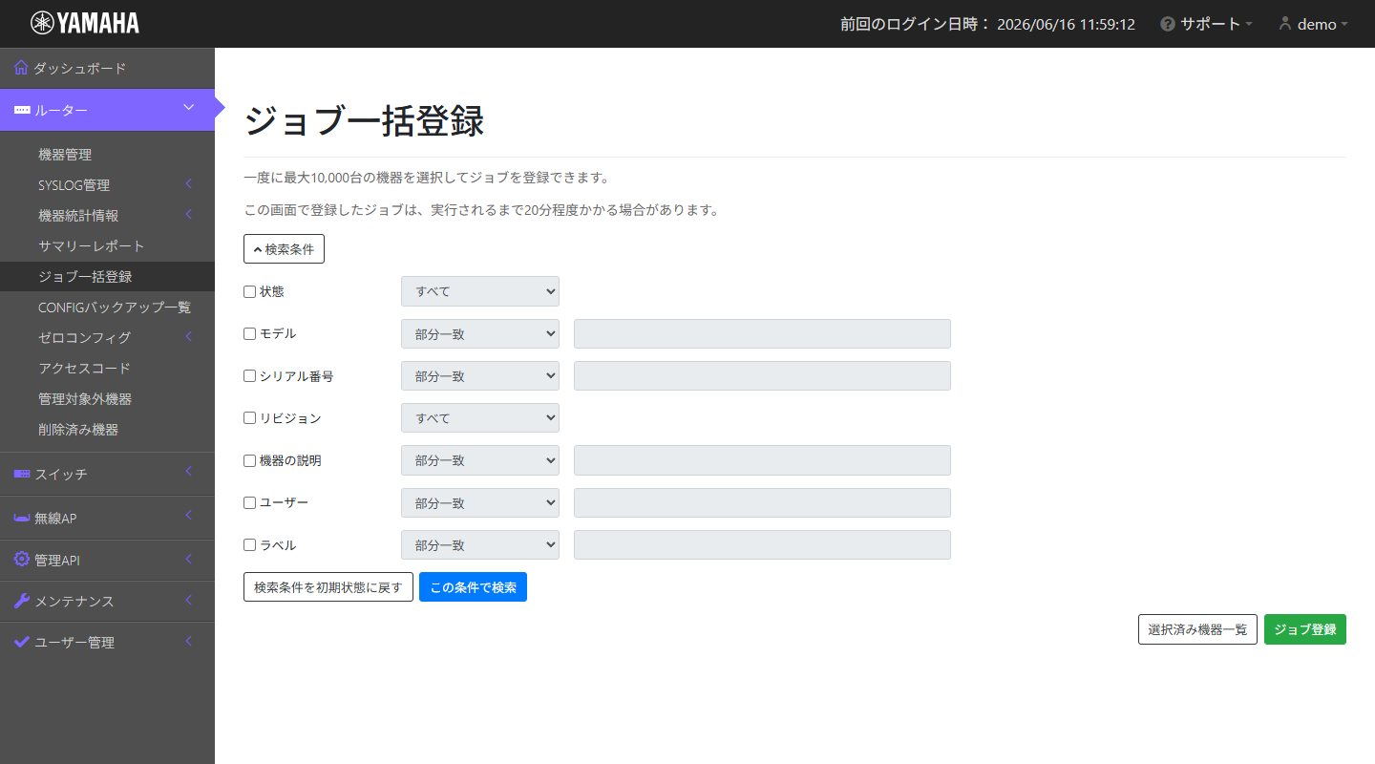This screenshot has width=1375, height=764.
Task: Open 選択済み機器一覧
Action: coord(1197,629)
